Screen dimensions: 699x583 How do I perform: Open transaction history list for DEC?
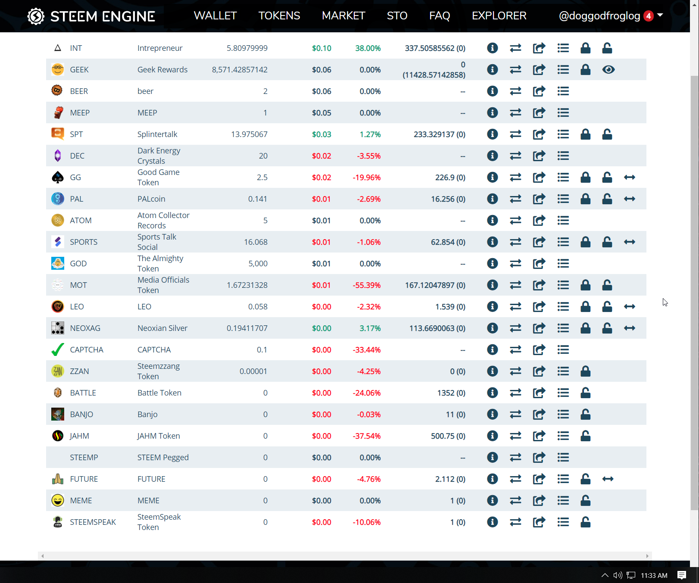(x=563, y=156)
